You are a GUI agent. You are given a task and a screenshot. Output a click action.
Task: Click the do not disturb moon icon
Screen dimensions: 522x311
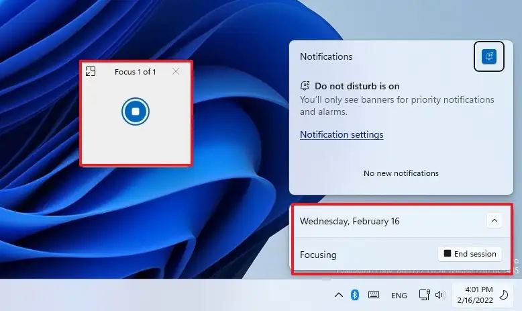point(504,295)
